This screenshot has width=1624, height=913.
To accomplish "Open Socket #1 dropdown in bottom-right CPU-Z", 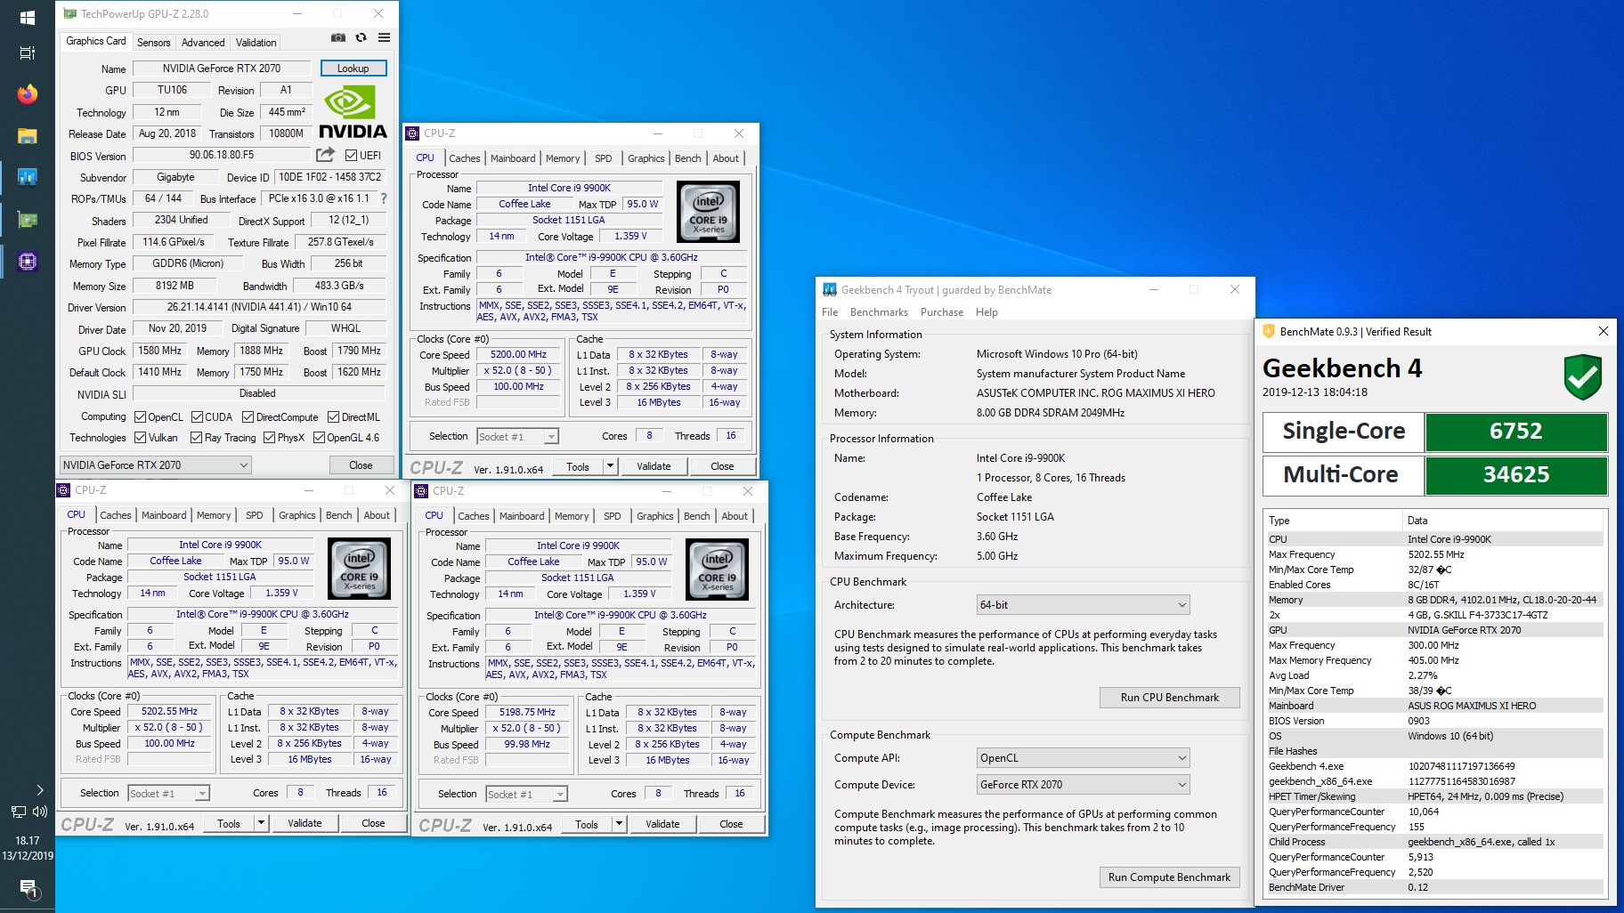I will click(x=526, y=794).
